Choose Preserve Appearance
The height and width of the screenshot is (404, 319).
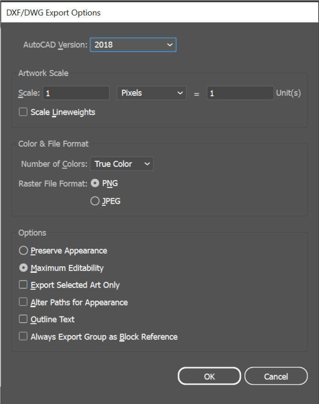pyautogui.click(x=23, y=250)
